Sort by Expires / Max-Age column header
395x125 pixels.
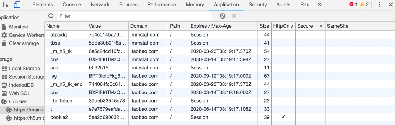click(x=211, y=26)
